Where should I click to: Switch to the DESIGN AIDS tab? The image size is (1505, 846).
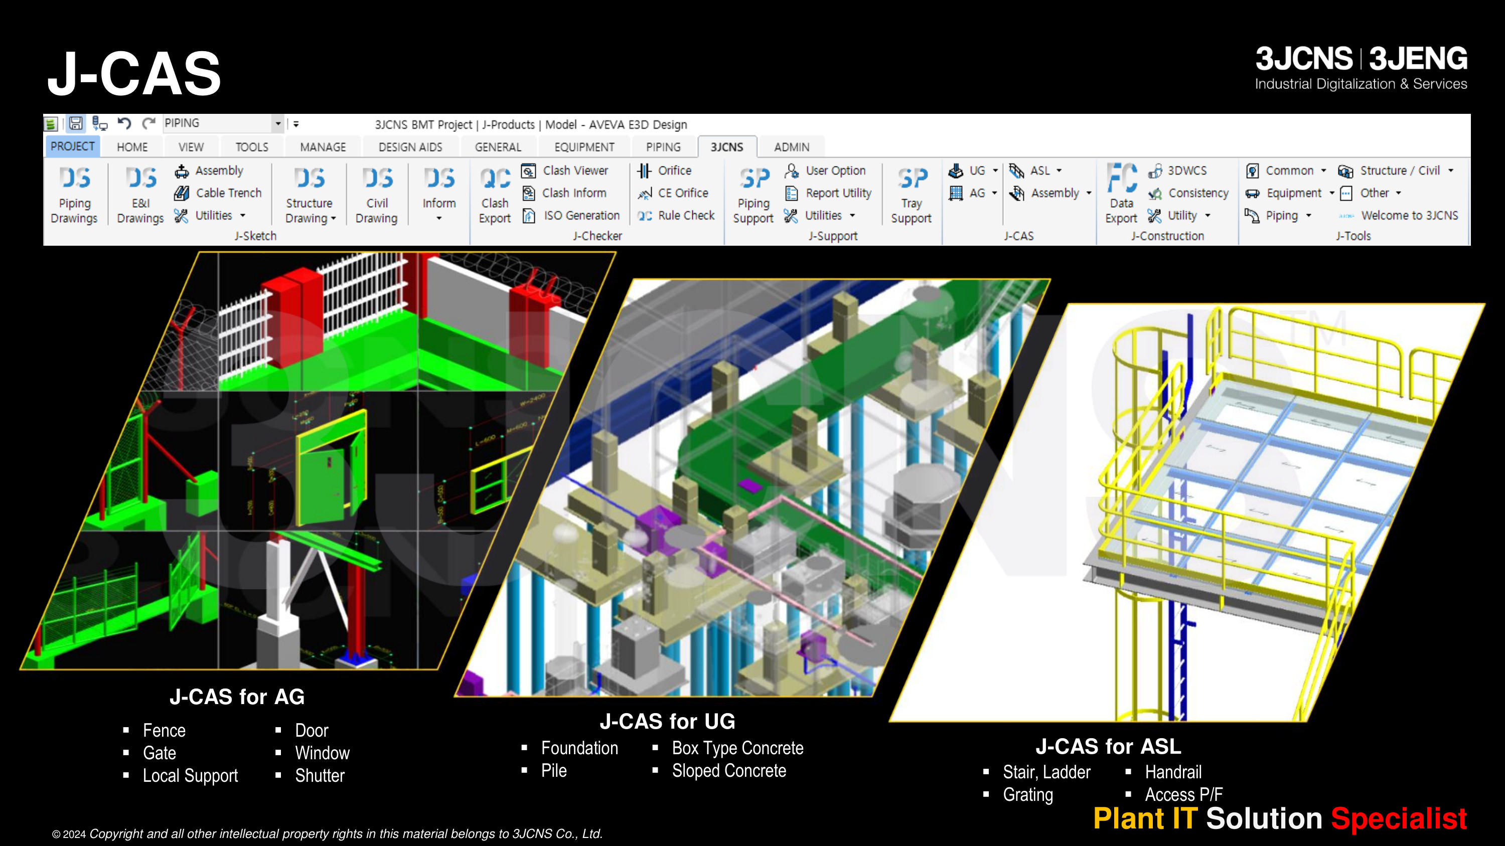410,147
